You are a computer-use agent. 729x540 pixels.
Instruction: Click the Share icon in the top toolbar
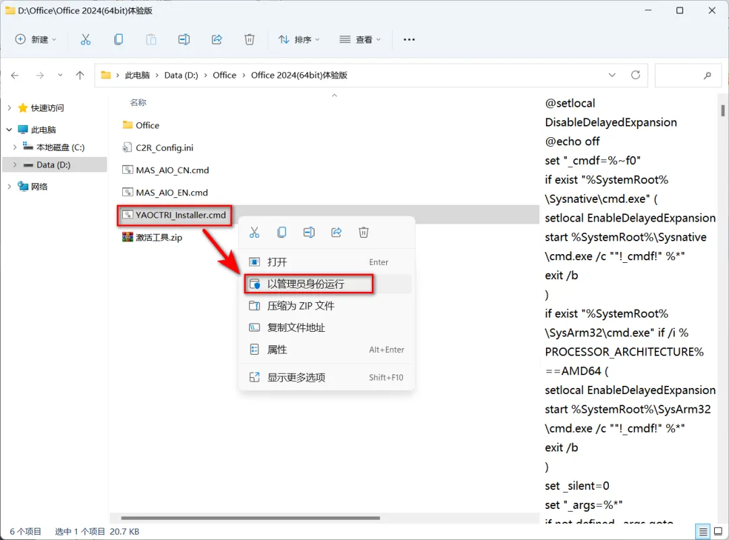(217, 40)
